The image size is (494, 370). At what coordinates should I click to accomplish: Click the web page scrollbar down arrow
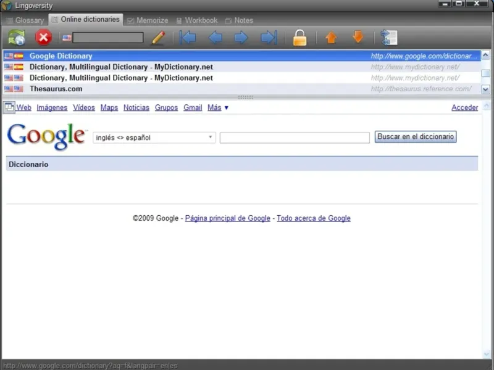[487, 354]
